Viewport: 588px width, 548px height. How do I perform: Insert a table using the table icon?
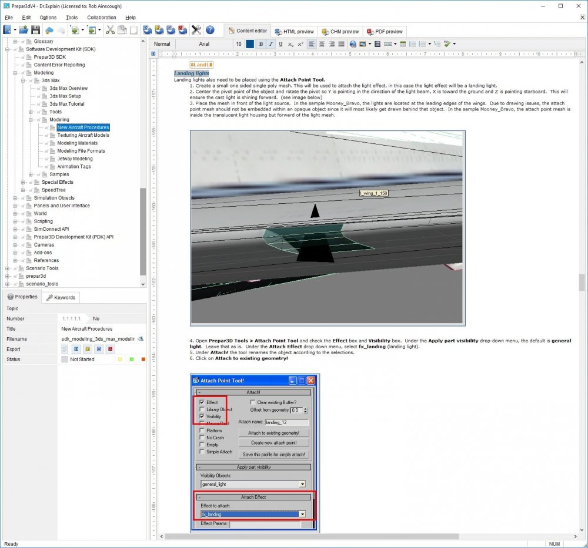(x=403, y=44)
